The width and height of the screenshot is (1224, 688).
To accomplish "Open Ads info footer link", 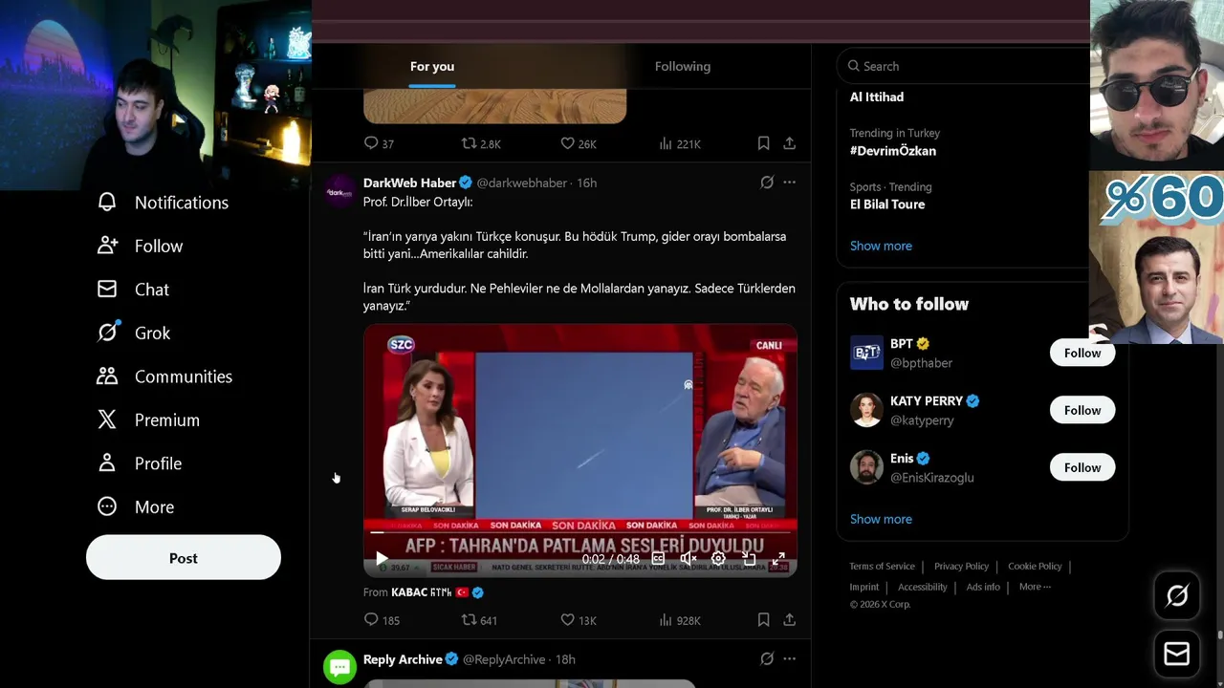I will click(983, 587).
